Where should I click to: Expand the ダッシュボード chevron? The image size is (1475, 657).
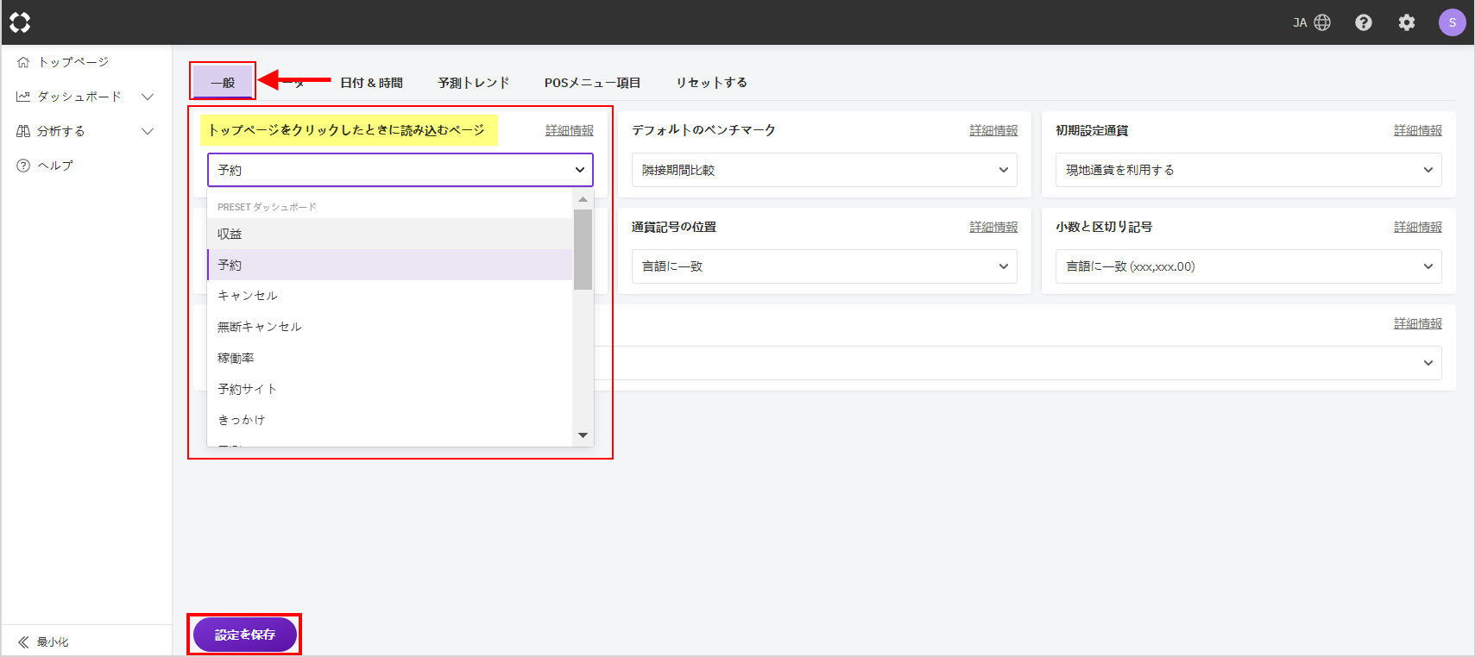tap(148, 97)
